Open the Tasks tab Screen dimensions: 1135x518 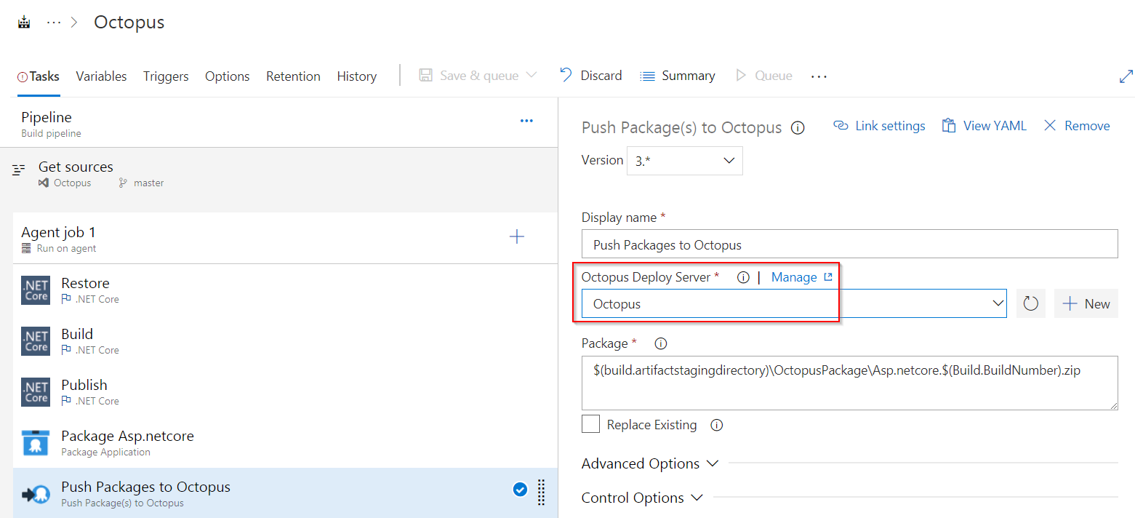[x=39, y=76]
